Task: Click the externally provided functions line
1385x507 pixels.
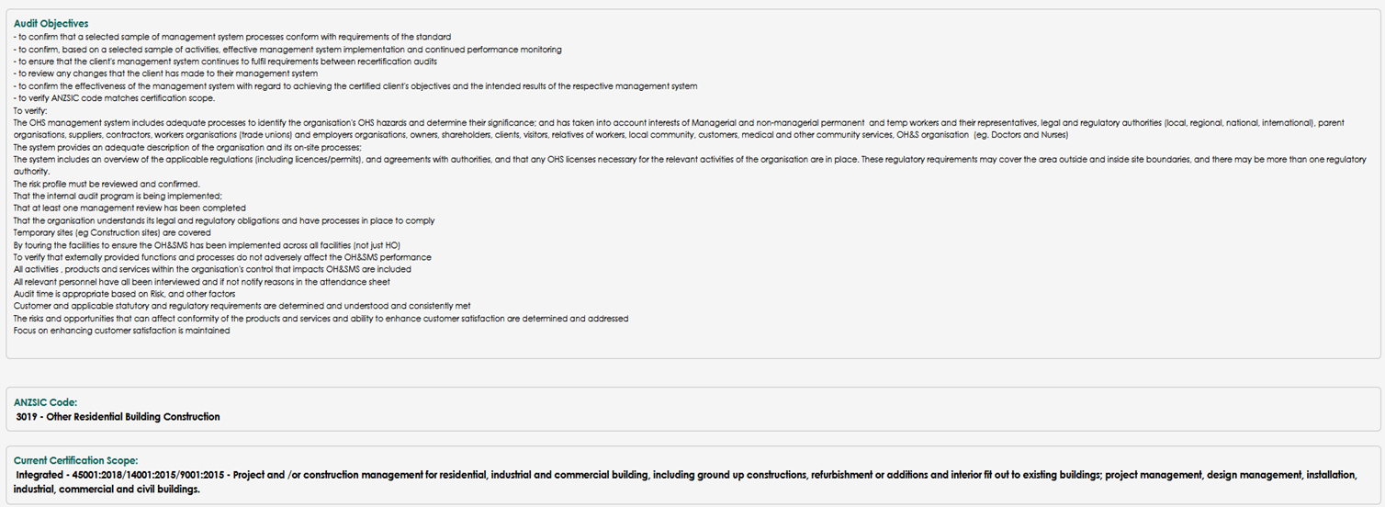Action: (x=222, y=257)
